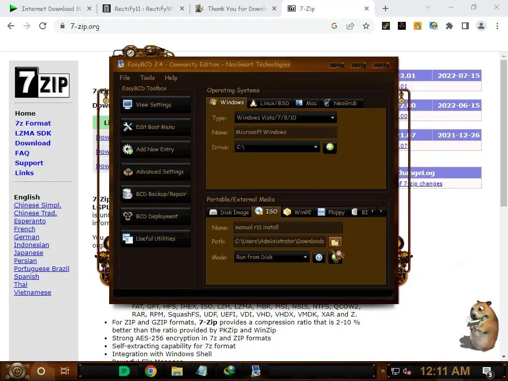Click the muted volume tray icon
The height and width of the screenshot is (381, 508).
coord(407,371)
